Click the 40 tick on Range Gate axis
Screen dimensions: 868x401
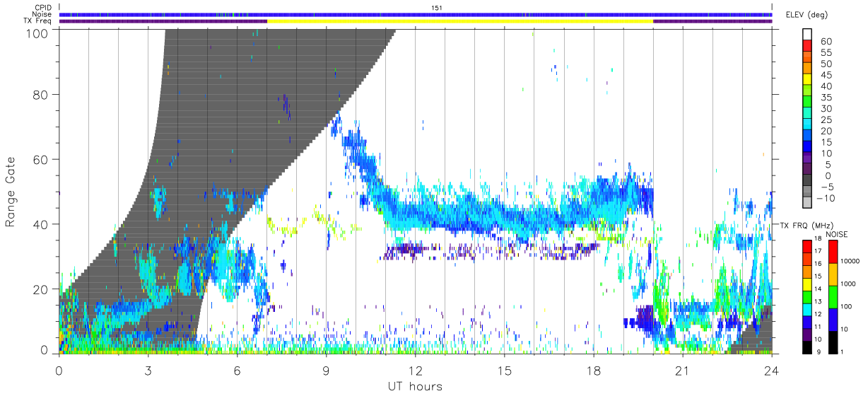click(42, 224)
